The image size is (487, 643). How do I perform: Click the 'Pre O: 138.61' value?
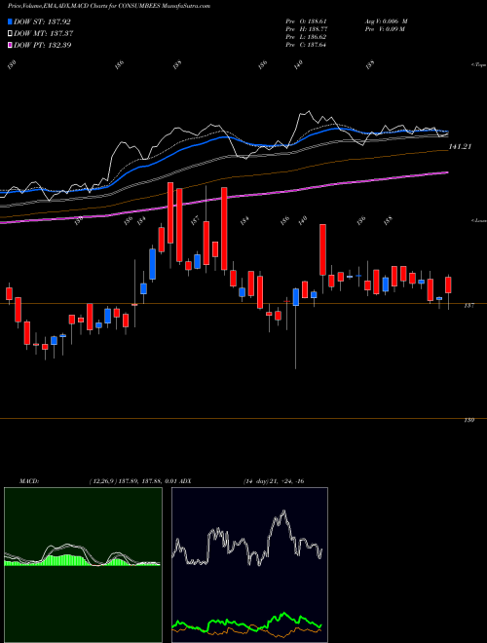coord(306,21)
